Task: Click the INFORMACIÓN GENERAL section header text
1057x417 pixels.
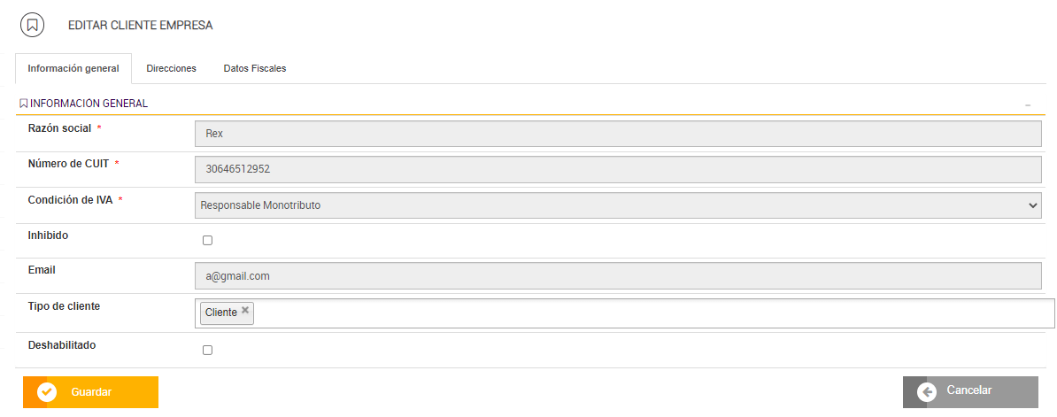Action: pos(89,104)
